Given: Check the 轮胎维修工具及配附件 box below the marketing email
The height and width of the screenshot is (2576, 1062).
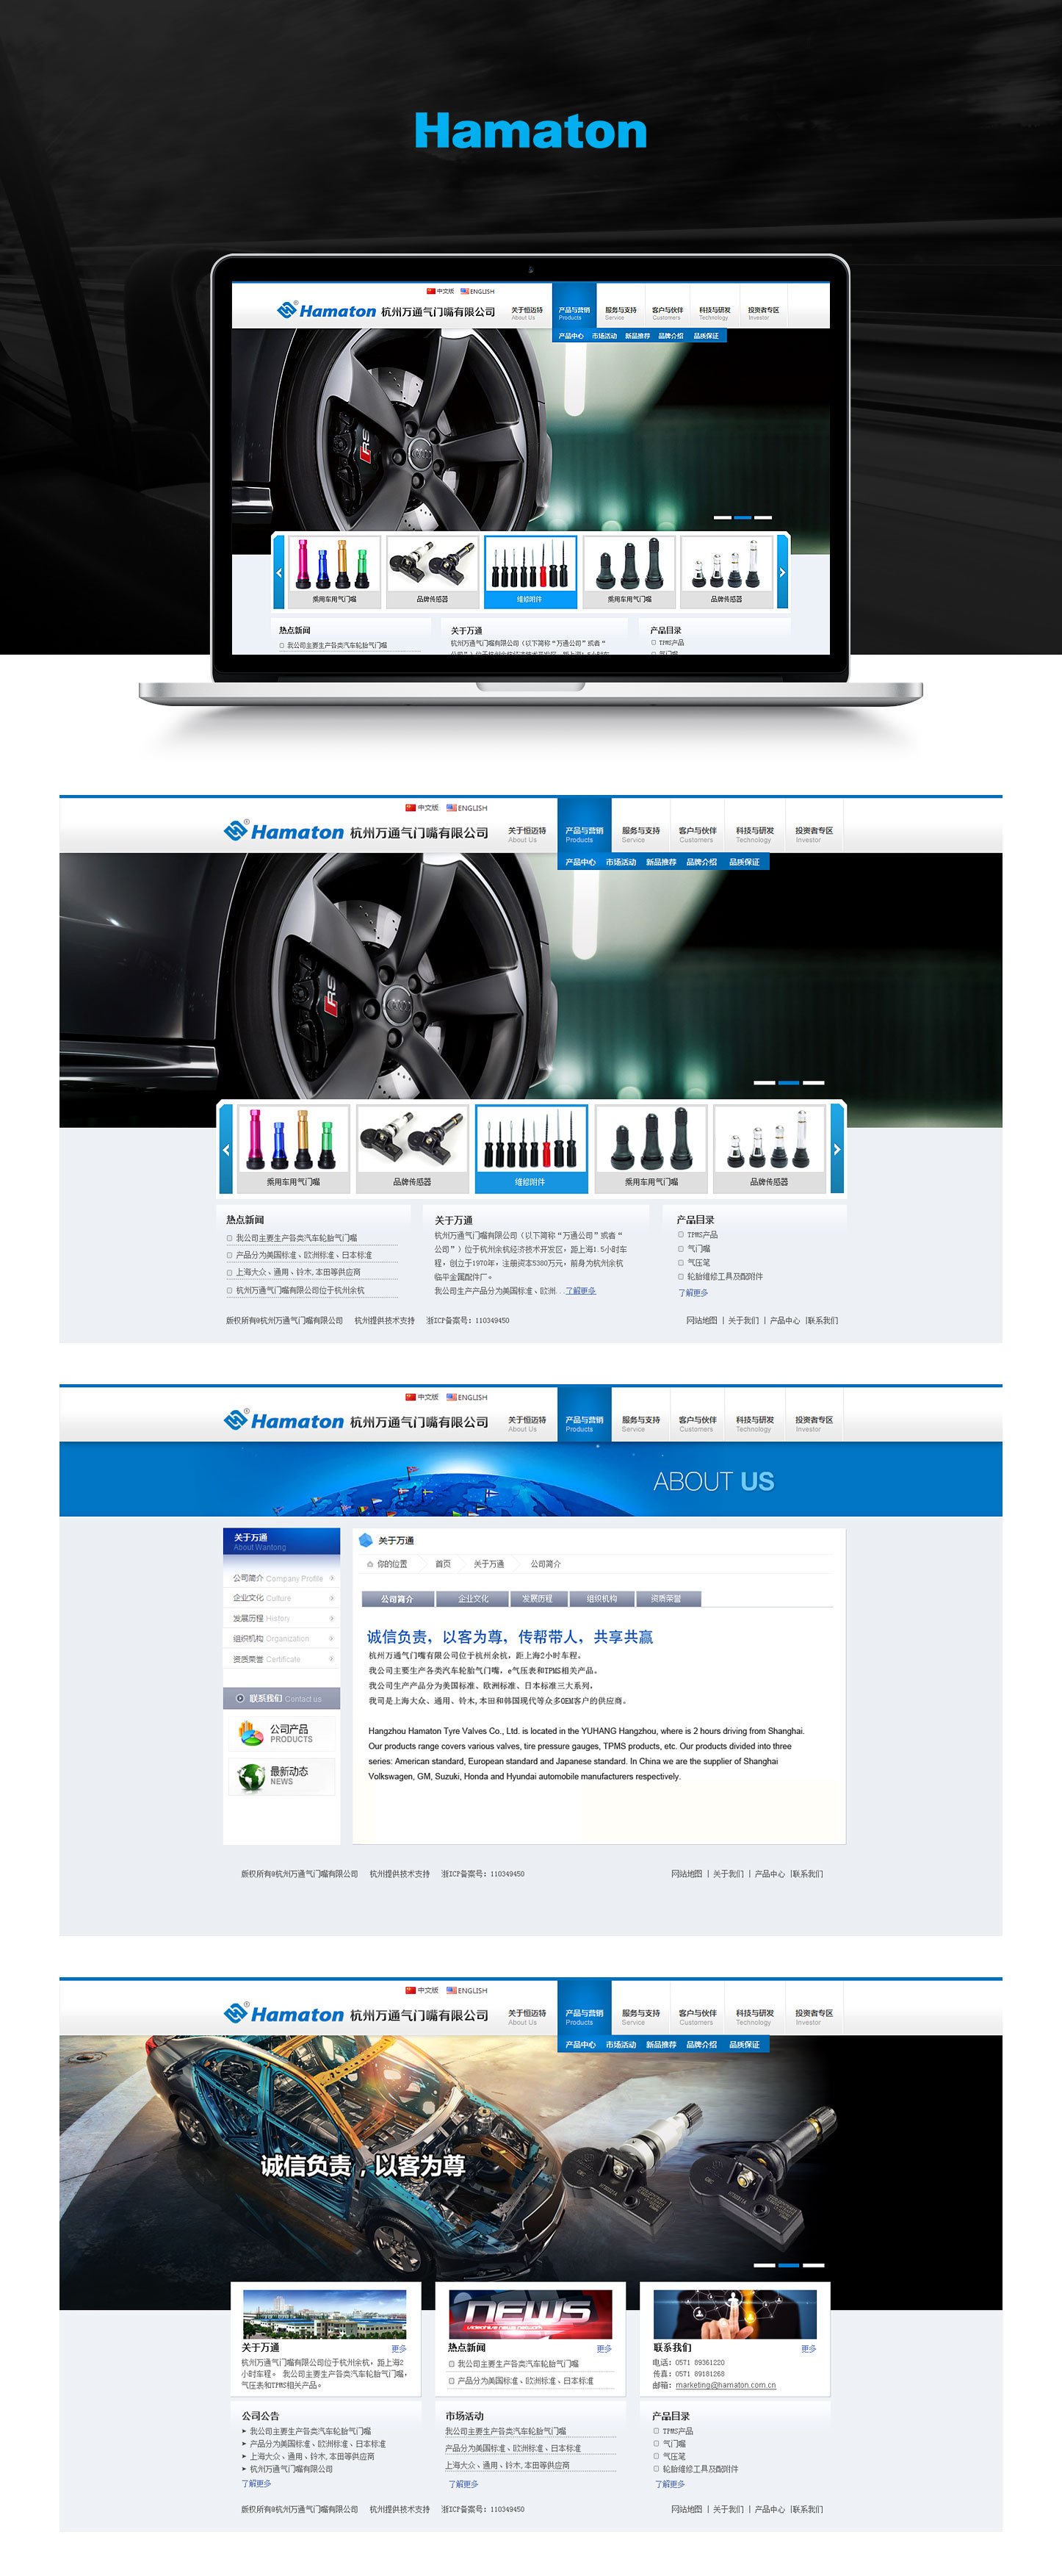Looking at the screenshot, I should pos(656,2469).
